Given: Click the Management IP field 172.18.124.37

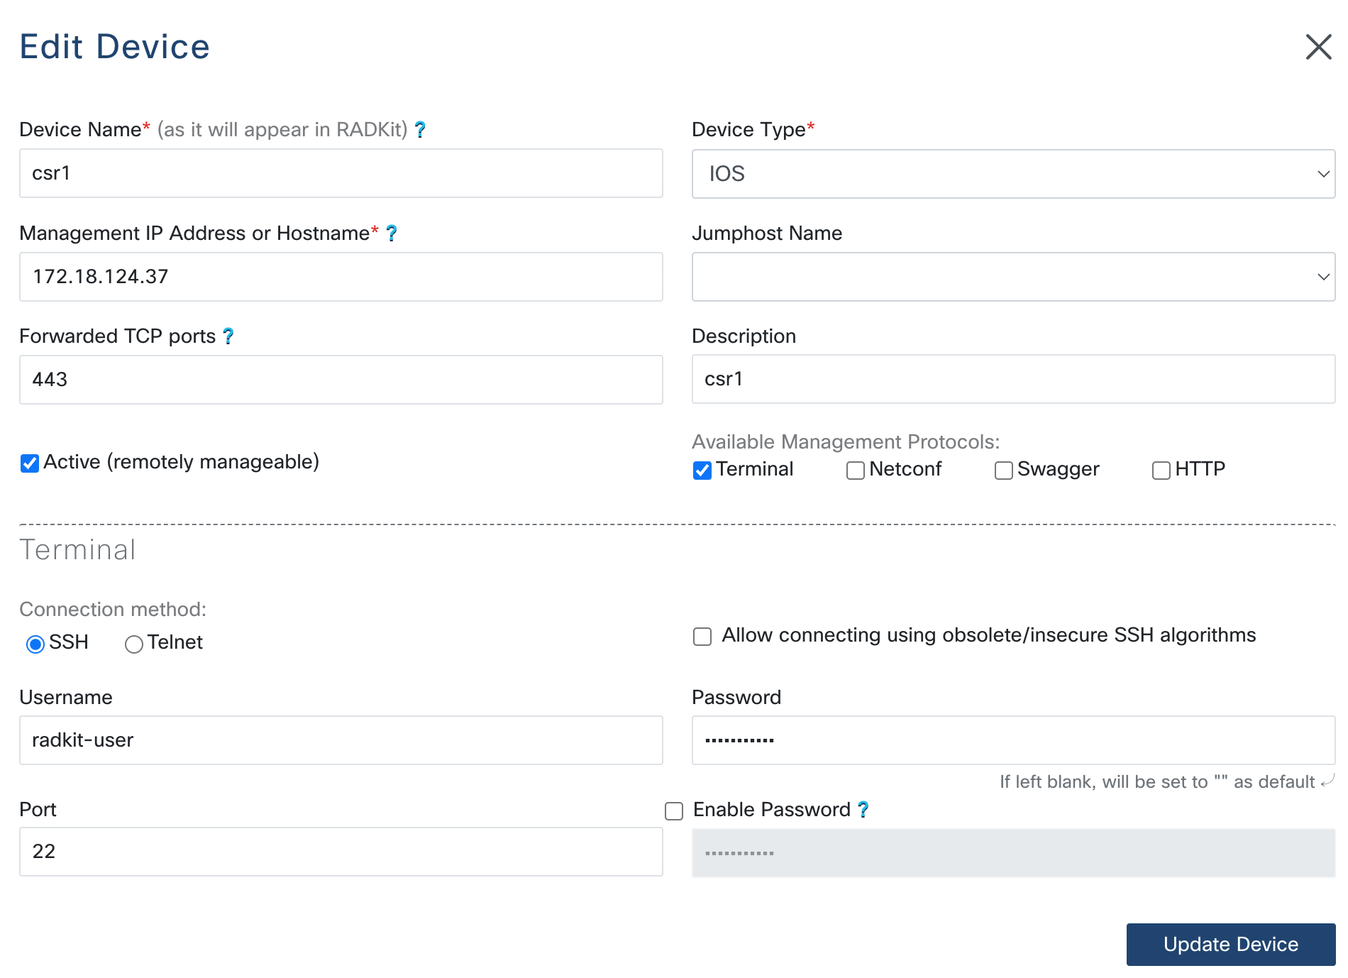Looking at the screenshot, I should pyautogui.click(x=341, y=277).
